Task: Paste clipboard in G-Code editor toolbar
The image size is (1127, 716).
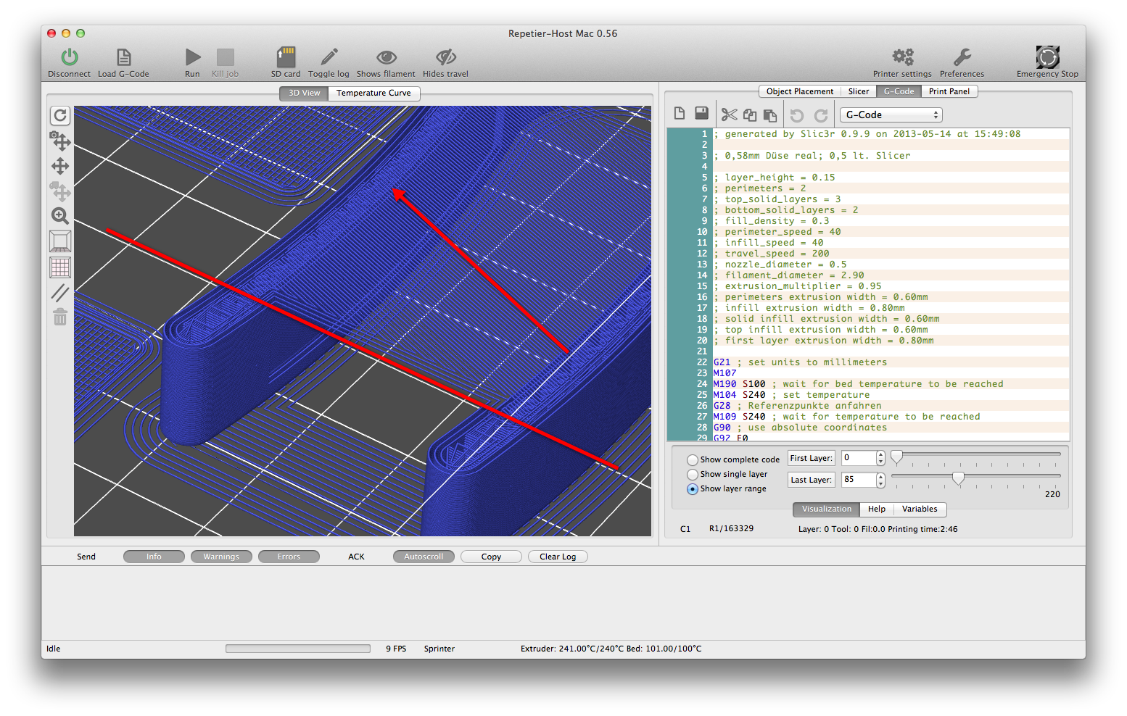Action: click(x=770, y=115)
